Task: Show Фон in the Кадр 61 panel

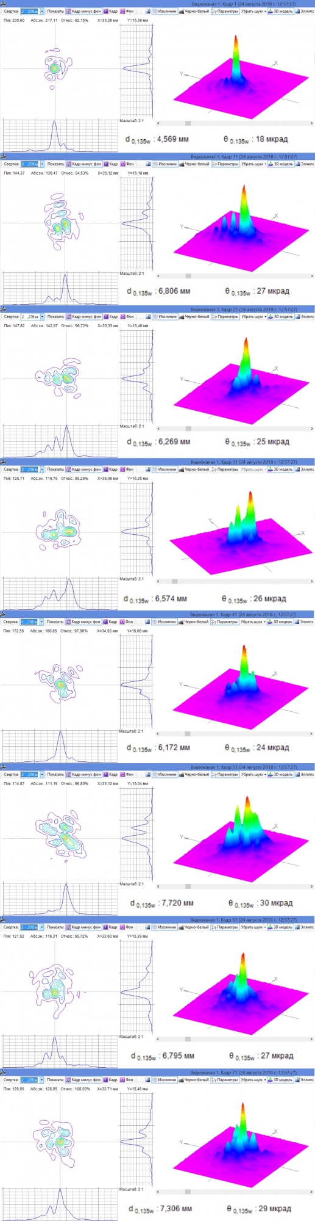Action: [x=127, y=927]
